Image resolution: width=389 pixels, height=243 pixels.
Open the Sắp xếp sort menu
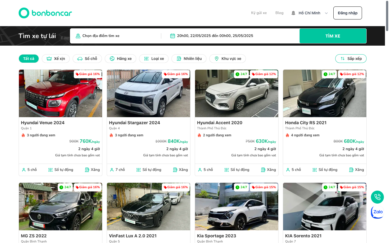tap(351, 59)
